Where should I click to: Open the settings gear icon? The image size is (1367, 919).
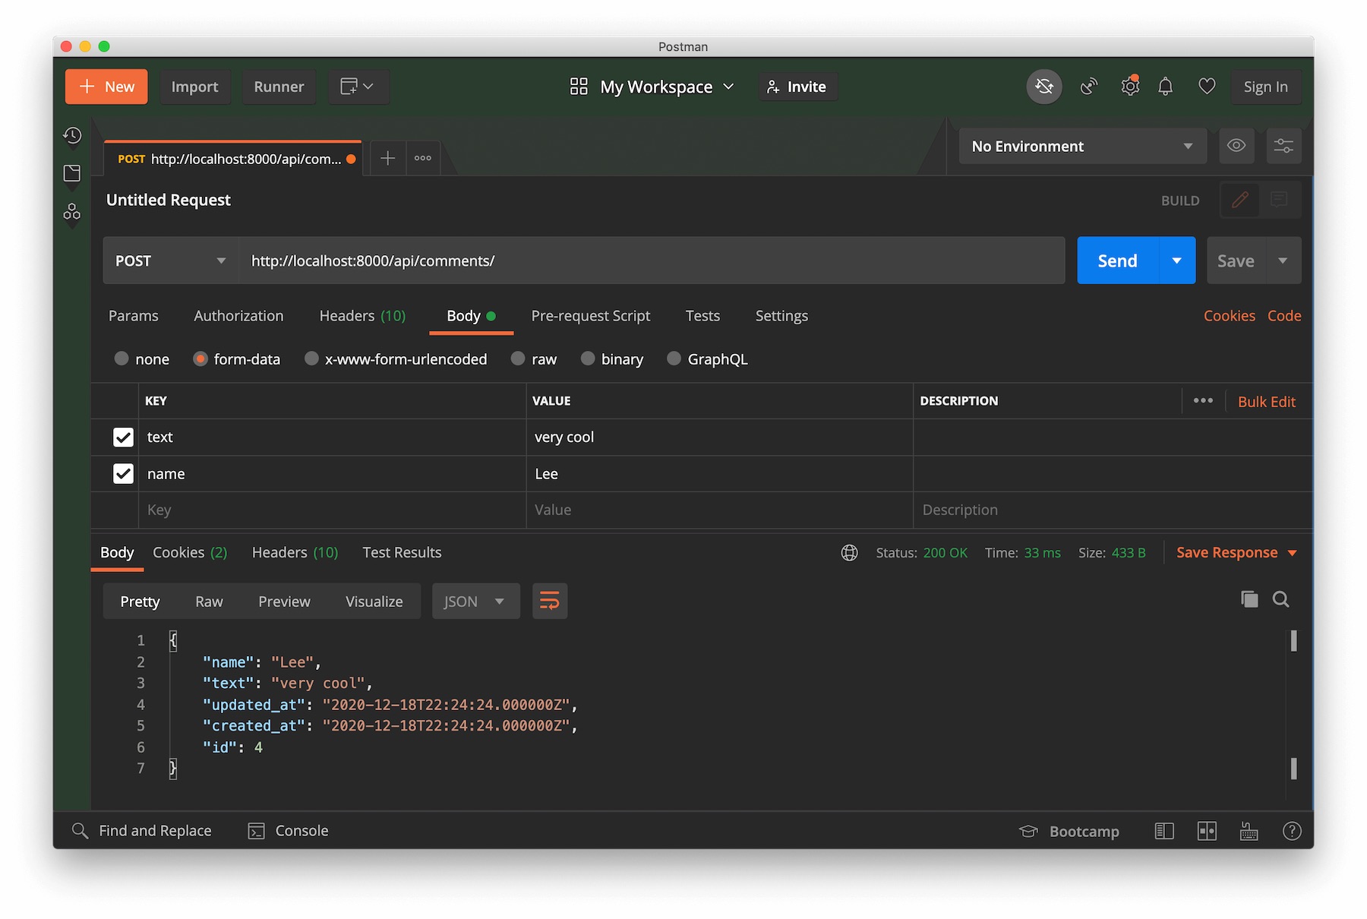[x=1130, y=86]
